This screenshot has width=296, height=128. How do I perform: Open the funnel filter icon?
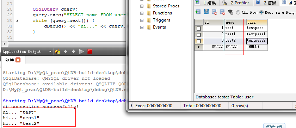click(230, 12)
